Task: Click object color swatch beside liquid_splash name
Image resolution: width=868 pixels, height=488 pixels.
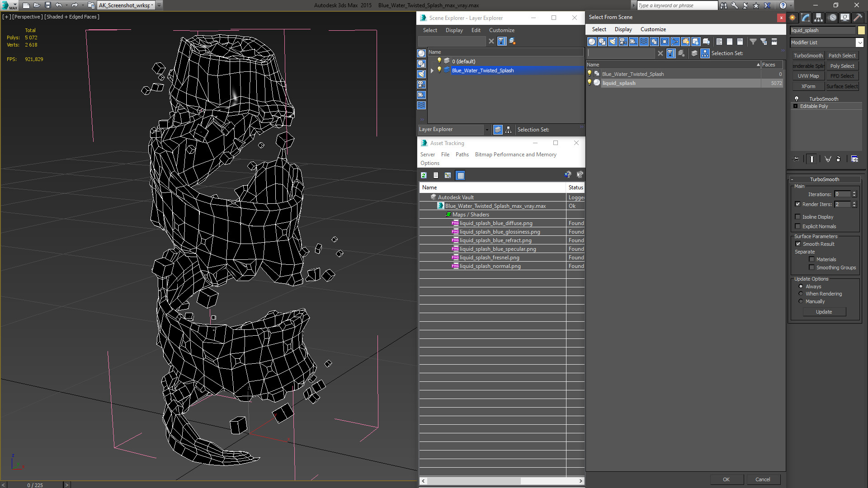Action: point(861,30)
